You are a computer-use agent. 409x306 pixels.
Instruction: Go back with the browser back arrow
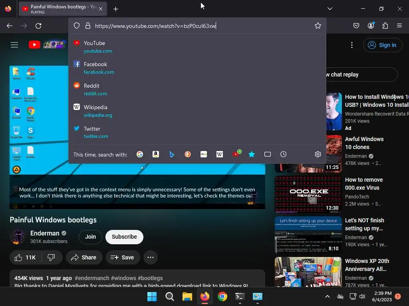tap(10, 26)
